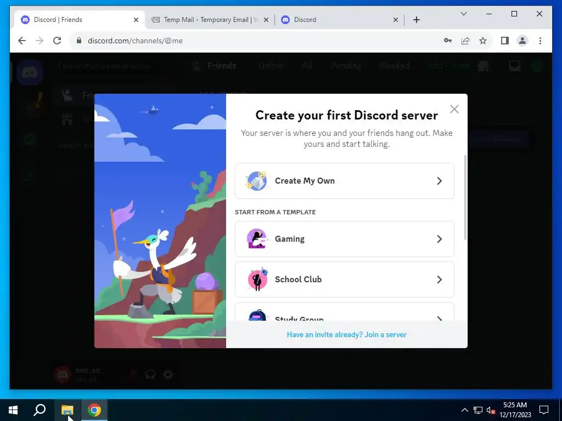Open File Explorer from the taskbar

click(x=67, y=410)
